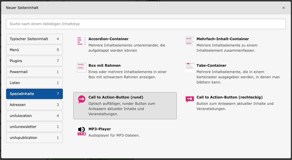Image resolution: width=292 pixels, height=160 pixels.
Task: Click the Tabs-Container title link
Action: 211,66
